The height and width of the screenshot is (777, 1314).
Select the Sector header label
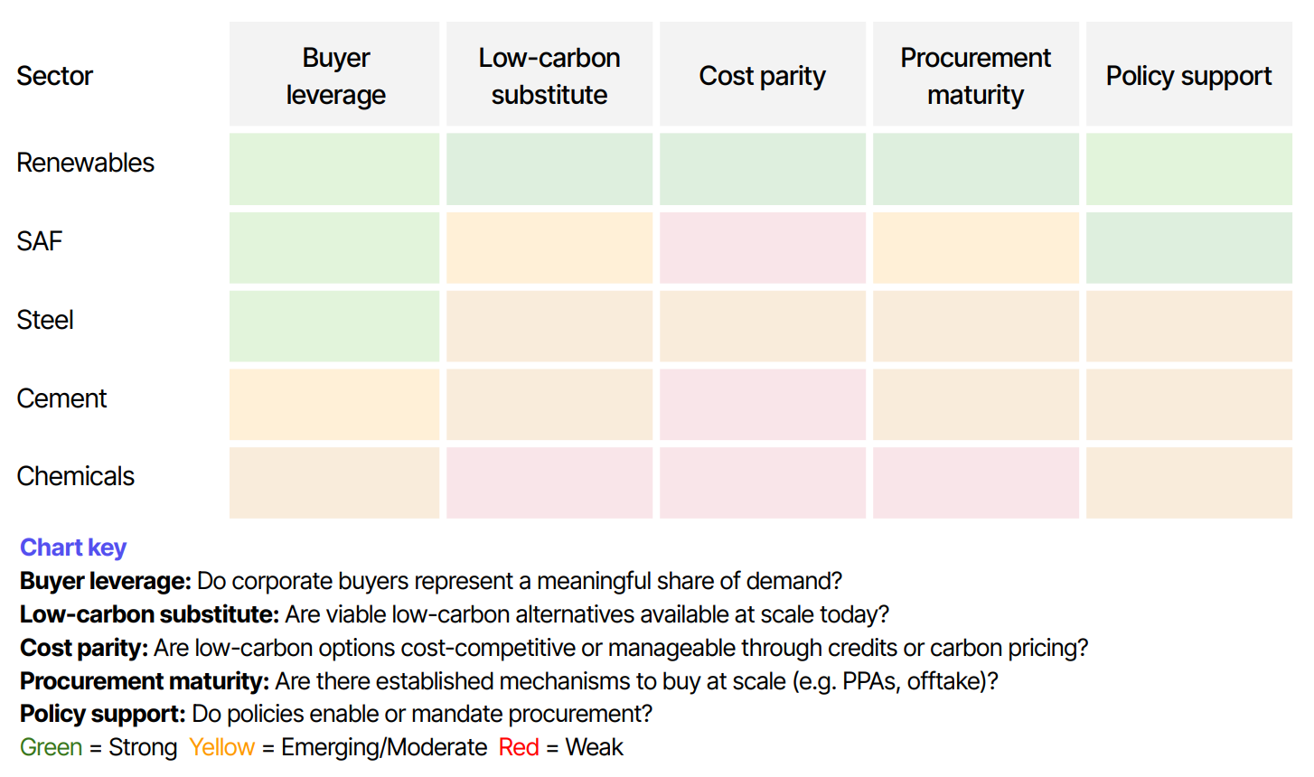coord(55,76)
